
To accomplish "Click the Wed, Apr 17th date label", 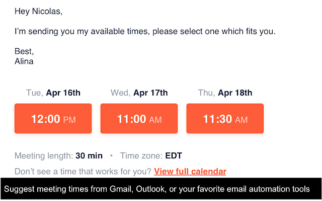I will tap(139, 92).
